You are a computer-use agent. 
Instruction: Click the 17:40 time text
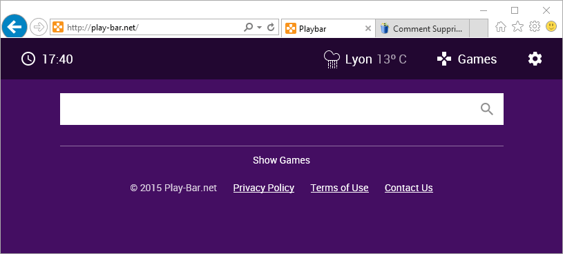pos(57,59)
